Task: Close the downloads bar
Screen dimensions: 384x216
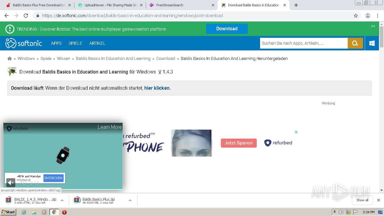Action: pos(379,200)
